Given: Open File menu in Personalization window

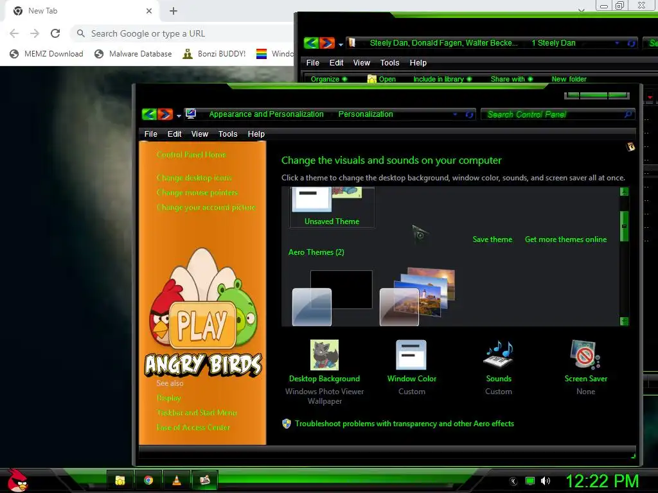Looking at the screenshot, I should [x=150, y=134].
